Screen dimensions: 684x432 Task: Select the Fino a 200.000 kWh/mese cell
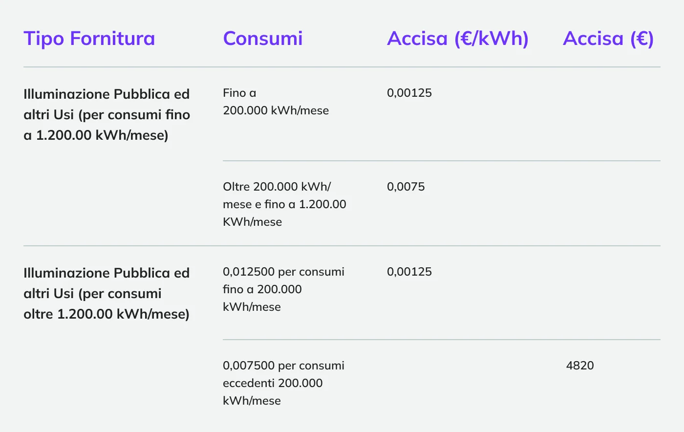(x=276, y=102)
